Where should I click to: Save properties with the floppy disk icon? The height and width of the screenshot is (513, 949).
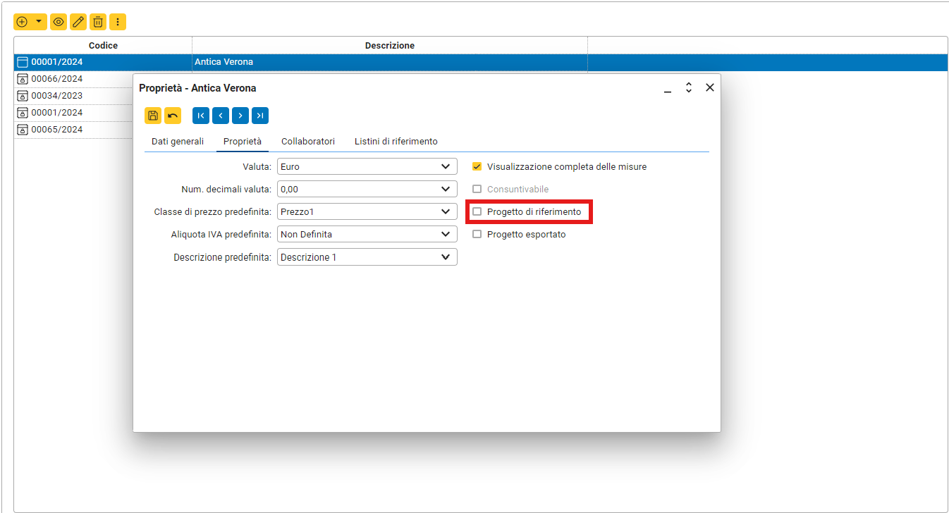click(153, 116)
